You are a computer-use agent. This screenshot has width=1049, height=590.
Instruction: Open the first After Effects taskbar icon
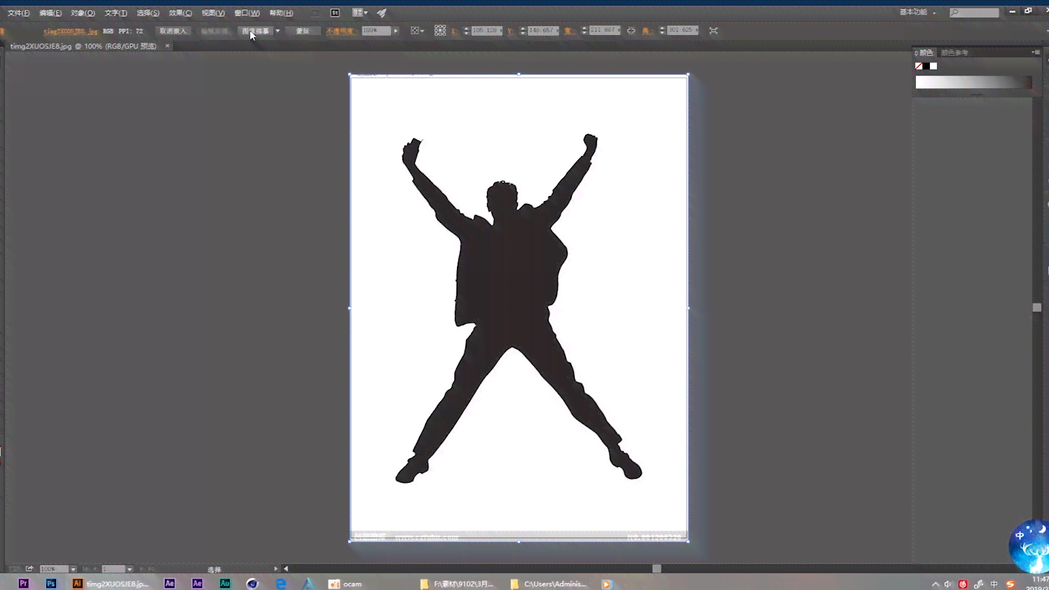tap(170, 583)
